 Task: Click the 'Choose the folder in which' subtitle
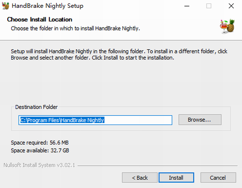click(x=76, y=29)
